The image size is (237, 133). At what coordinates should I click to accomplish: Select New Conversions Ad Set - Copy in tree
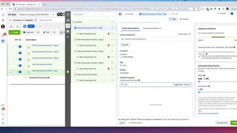(90, 28)
